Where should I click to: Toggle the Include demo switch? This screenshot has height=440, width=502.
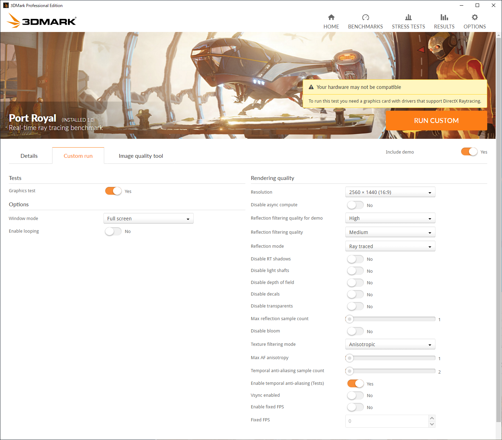coord(469,151)
